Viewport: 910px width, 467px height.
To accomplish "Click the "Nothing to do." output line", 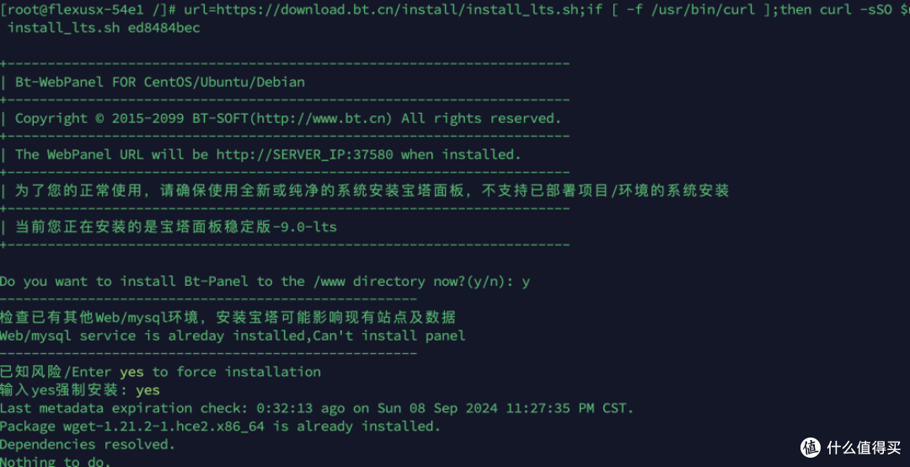I will 56,461.
